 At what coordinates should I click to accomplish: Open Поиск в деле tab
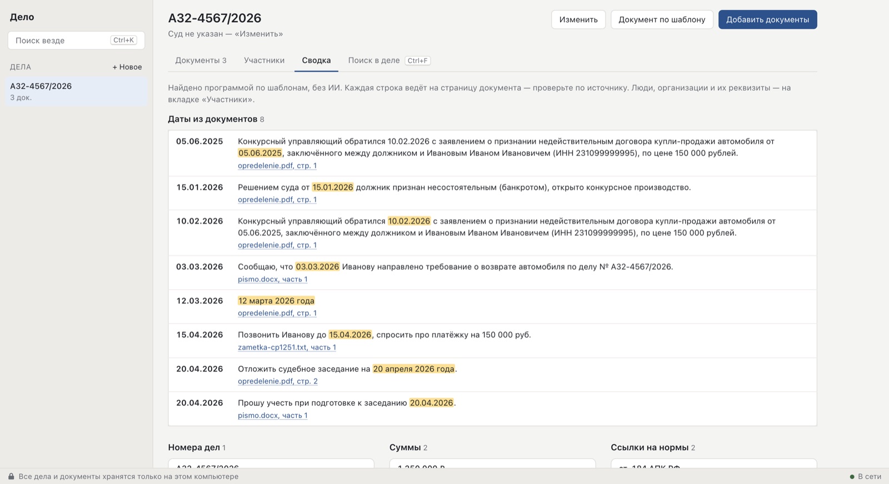click(389, 60)
